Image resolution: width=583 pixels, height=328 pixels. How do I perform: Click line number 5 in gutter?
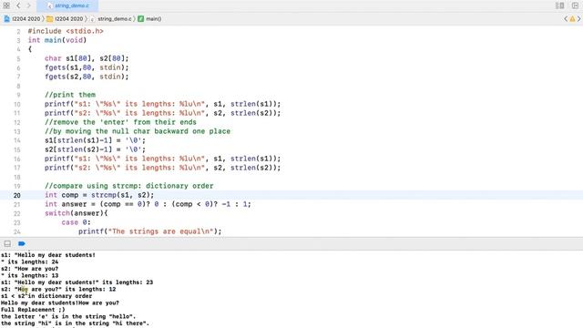click(x=18, y=58)
